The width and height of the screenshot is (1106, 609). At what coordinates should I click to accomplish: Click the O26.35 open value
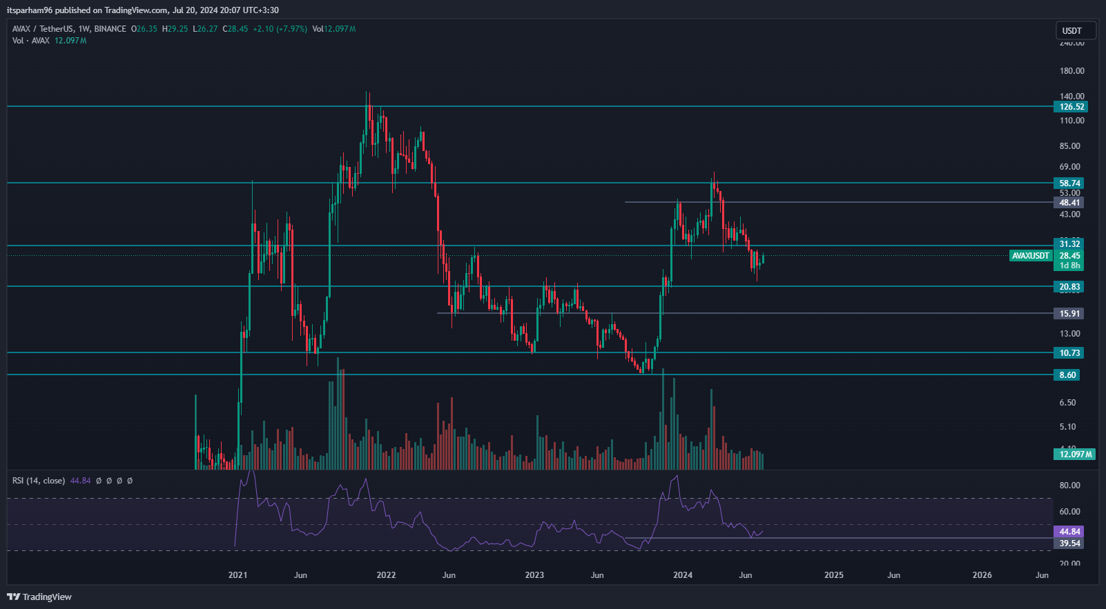tap(144, 29)
